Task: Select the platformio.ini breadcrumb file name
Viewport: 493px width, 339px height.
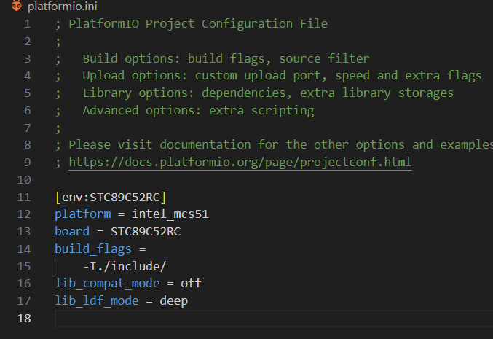Action: pyautogui.click(x=62, y=7)
